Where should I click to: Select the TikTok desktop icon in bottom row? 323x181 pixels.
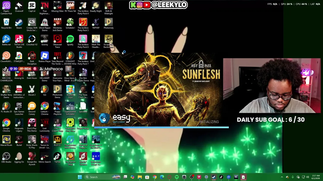[x=57, y=158]
